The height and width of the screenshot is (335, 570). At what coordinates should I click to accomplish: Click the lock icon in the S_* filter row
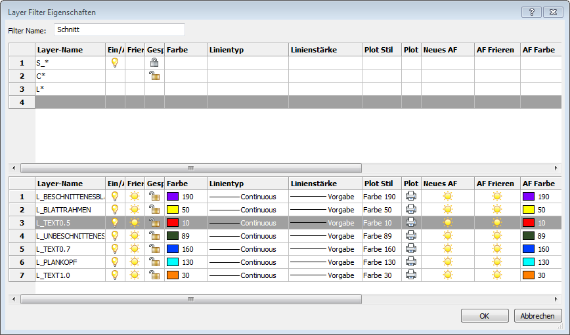[x=154, y=63]
